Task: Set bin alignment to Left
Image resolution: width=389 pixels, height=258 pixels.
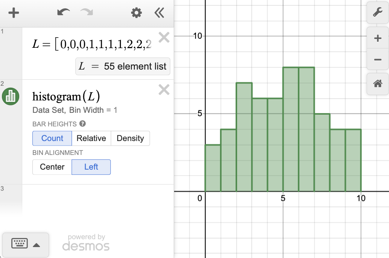Action: click(x=91, y=167)
